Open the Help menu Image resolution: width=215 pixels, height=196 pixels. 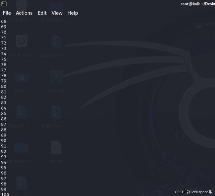pos(73,13)
